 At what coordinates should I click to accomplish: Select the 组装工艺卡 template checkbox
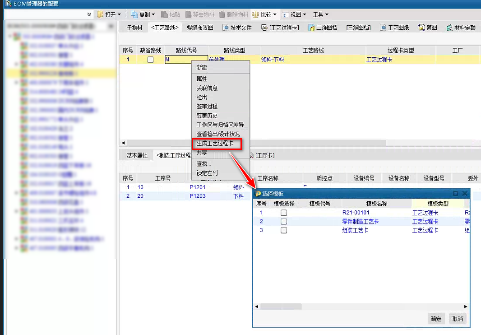click(284, 230)
